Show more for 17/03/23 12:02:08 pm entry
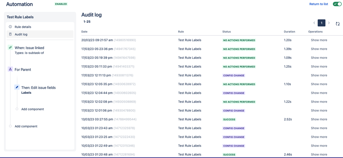 [319, 102]
